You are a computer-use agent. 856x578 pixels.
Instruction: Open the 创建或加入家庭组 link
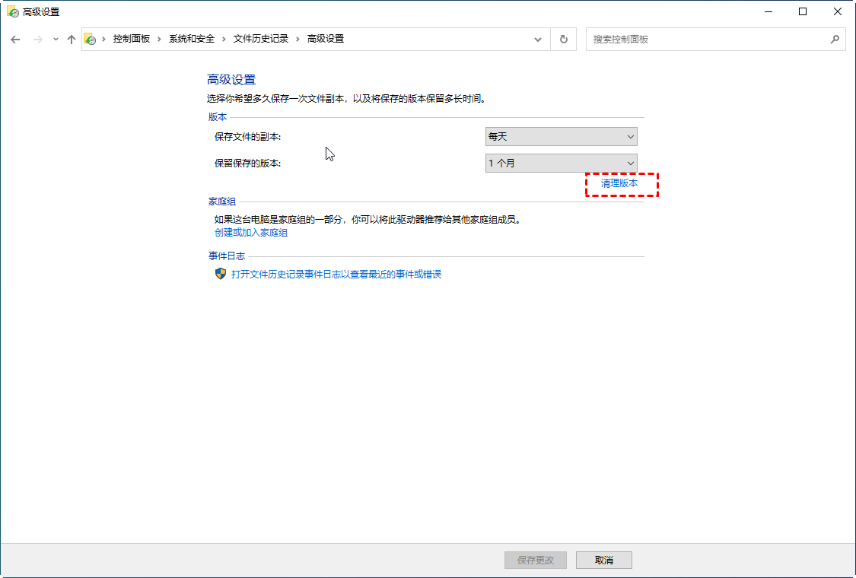(251, 233)
